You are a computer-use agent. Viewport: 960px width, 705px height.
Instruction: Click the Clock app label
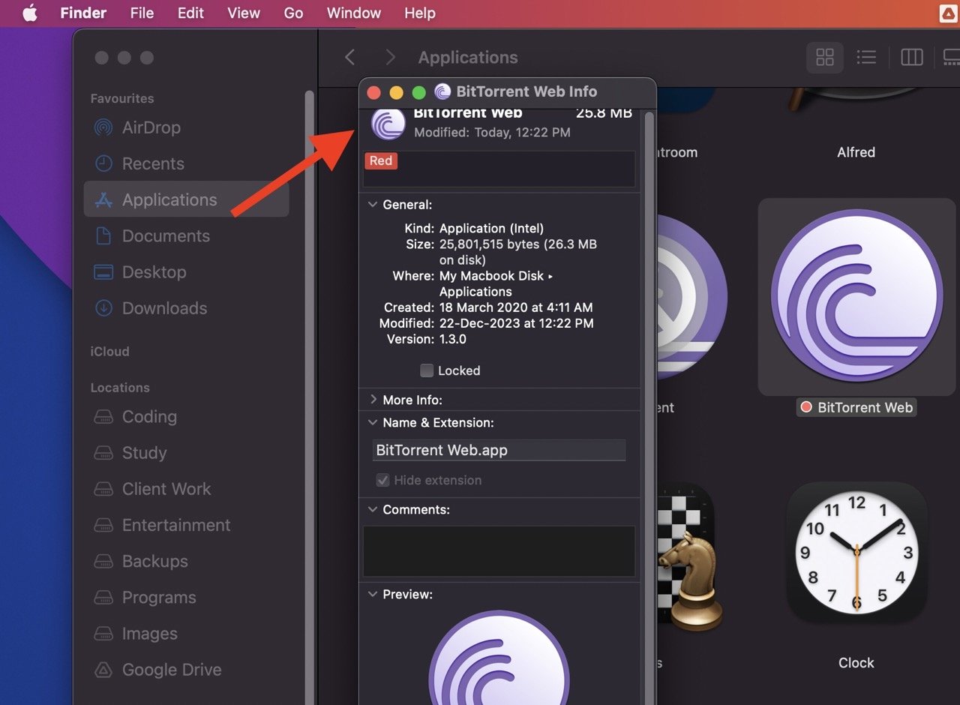pyautogui.click(x=856, y=663)
